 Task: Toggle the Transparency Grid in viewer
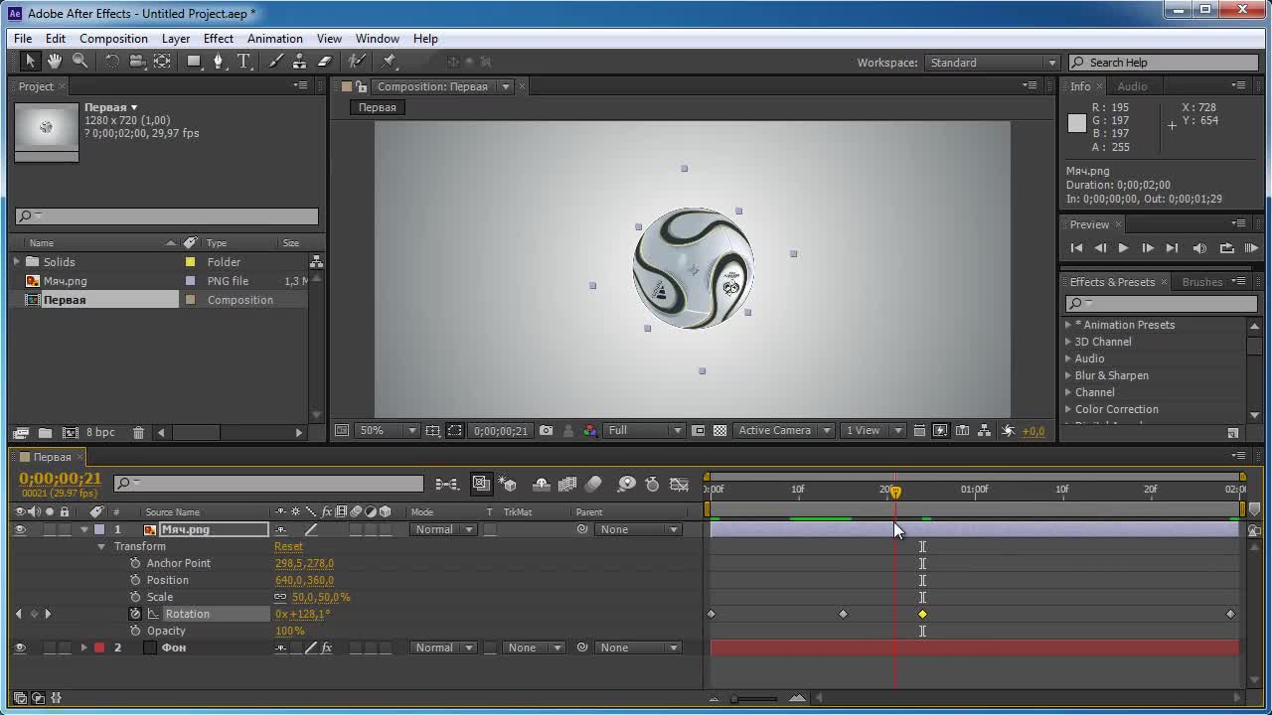click(720, 431)
